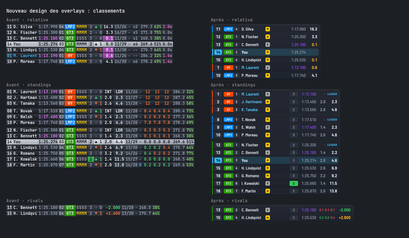Viewport: 409px width, 238px height.
Task: Click the 'Avant · rivals' section label
Action: (25, 201)
